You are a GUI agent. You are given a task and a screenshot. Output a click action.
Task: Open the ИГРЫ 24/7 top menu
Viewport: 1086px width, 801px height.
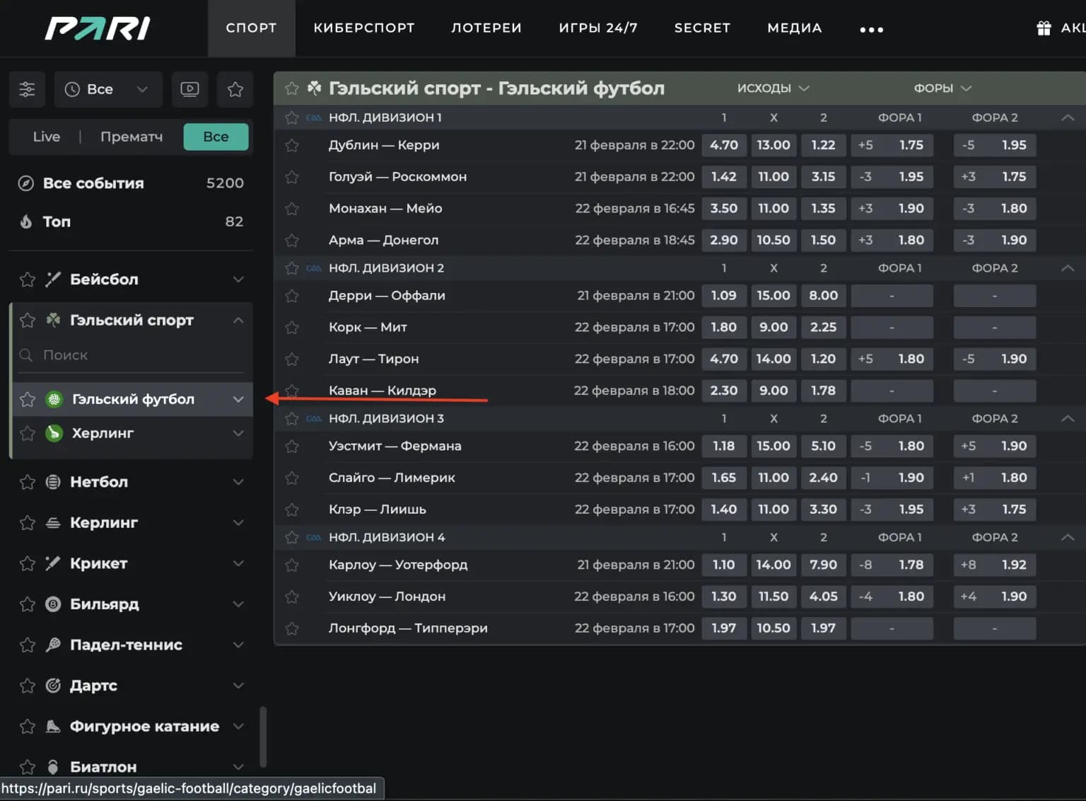[598, 28]
